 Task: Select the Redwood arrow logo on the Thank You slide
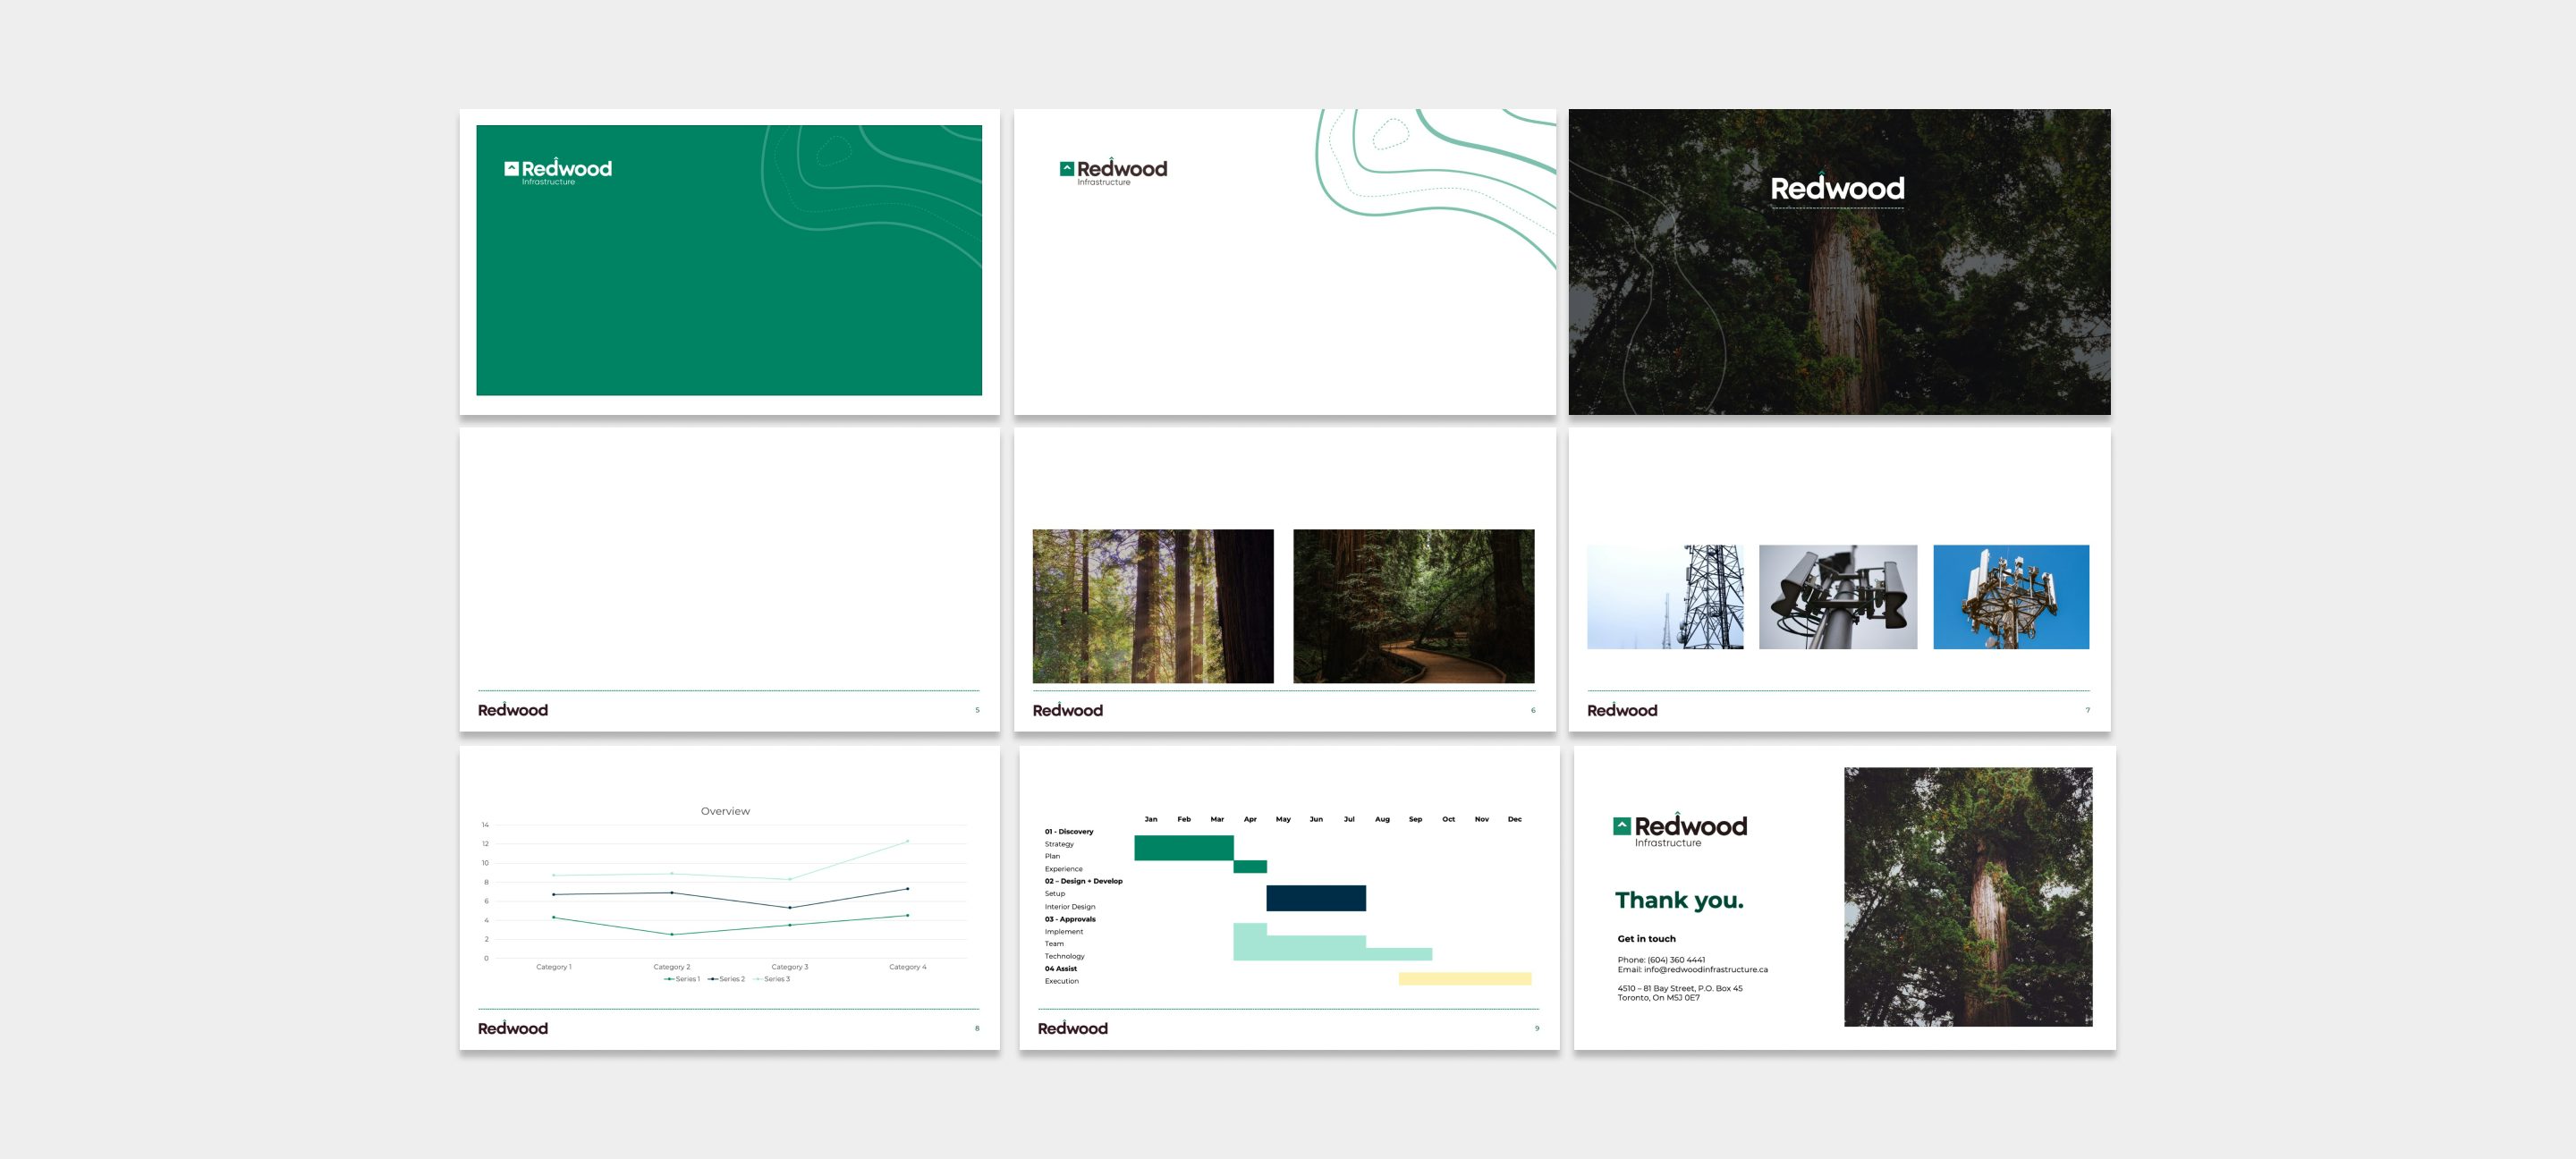pos(1625,826)
